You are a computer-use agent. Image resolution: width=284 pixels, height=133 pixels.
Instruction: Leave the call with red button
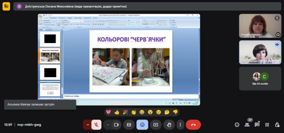193,125
